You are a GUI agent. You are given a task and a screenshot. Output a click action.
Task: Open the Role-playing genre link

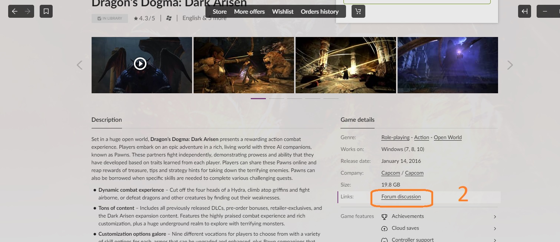pyautogui.click(x=395, y=138)
